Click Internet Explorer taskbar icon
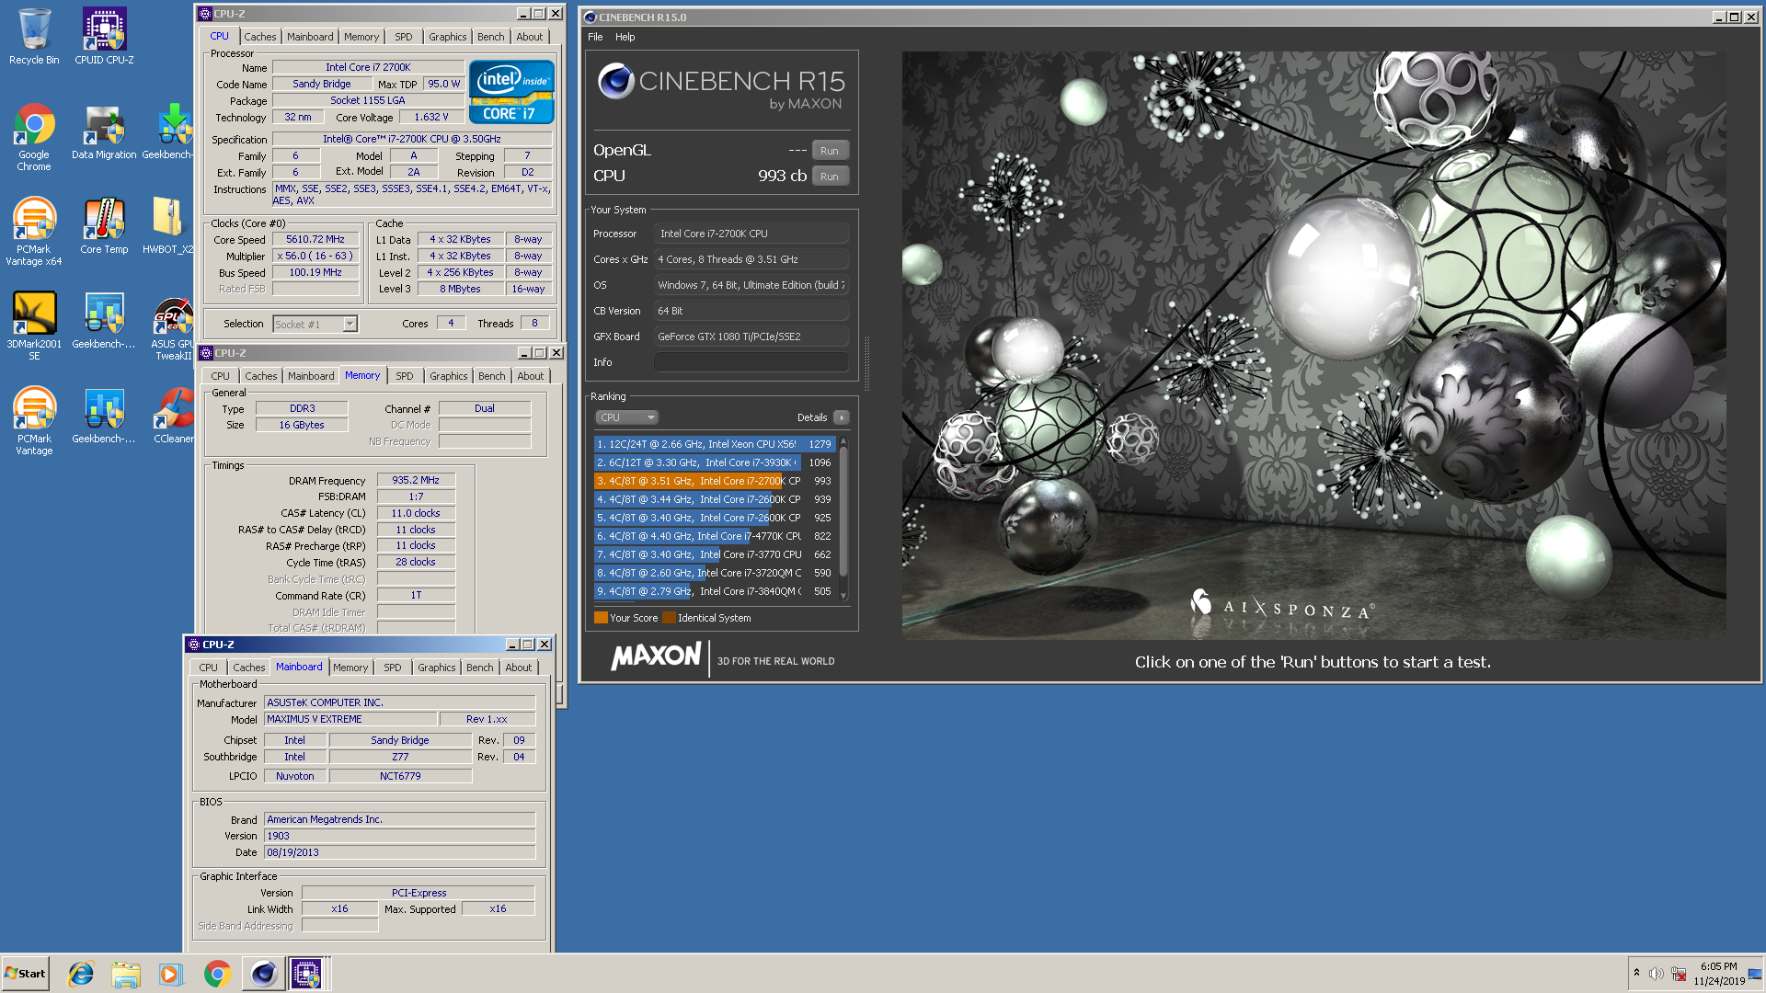 point(81,974)
